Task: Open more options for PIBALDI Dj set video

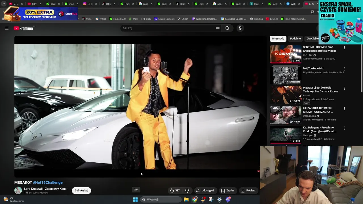Action: (344, 88)
